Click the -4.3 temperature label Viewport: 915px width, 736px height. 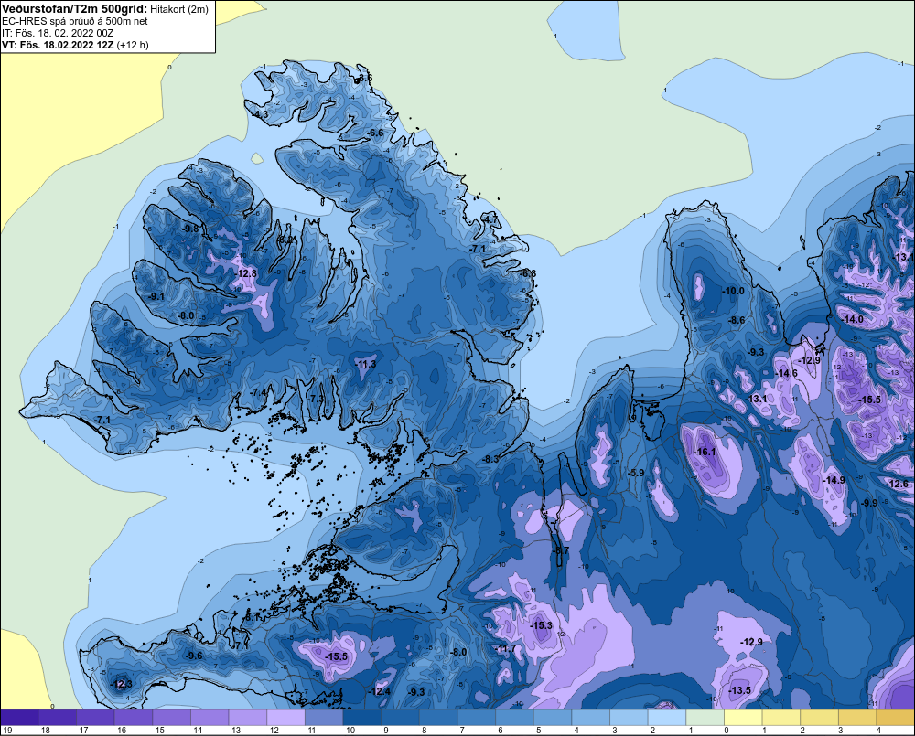click(260, 114)
